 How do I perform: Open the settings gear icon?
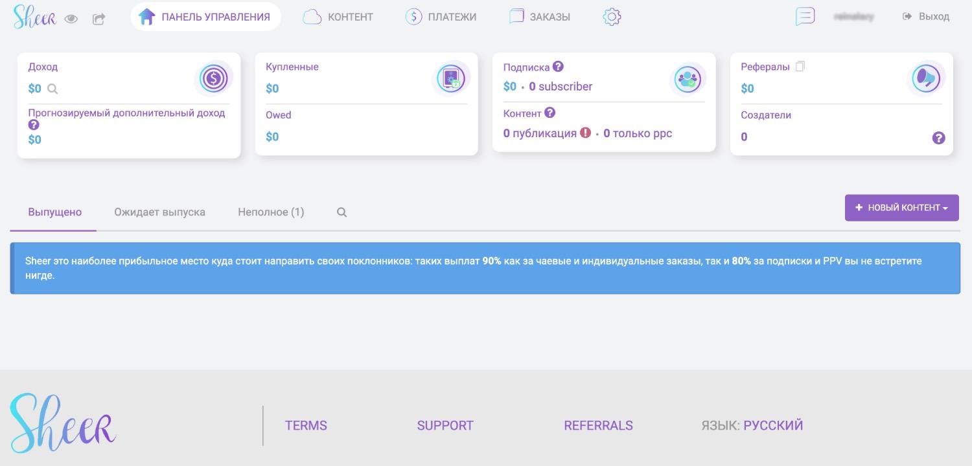point(612,17)
